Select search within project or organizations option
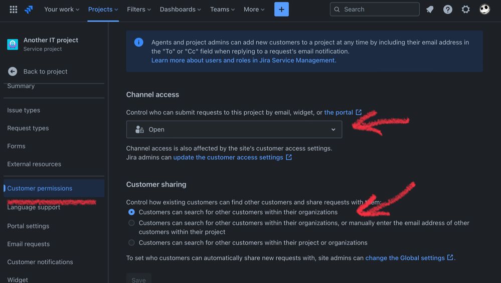The width and height of the screenshot is (501, 283). point(131,242)
